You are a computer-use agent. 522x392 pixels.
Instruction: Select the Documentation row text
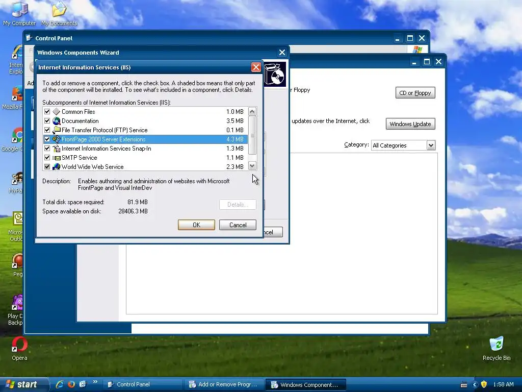pos(80,121)
